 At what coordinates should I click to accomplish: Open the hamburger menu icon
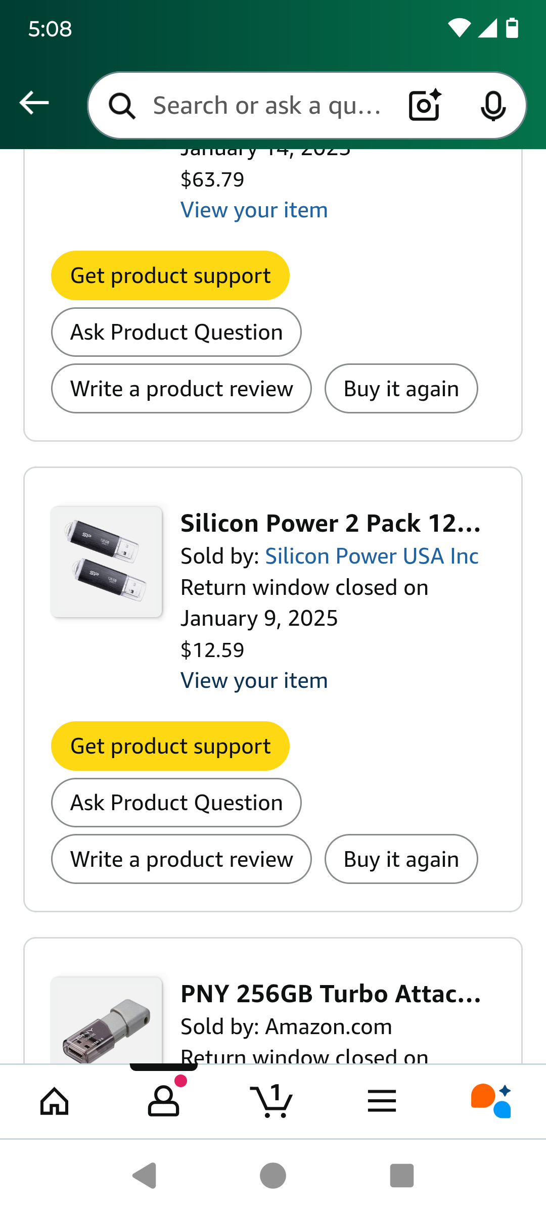click(382, 1101)
